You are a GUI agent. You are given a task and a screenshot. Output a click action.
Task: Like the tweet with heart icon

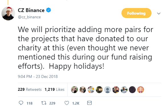coord(67,103)
